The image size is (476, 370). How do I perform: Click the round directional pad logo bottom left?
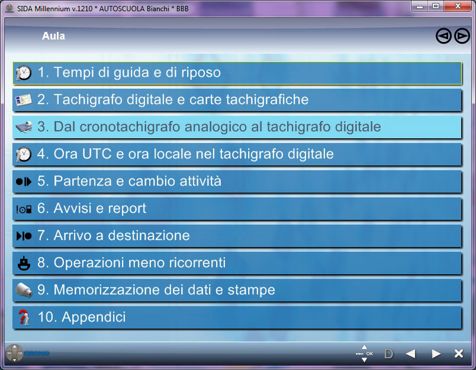pos(14,353)
